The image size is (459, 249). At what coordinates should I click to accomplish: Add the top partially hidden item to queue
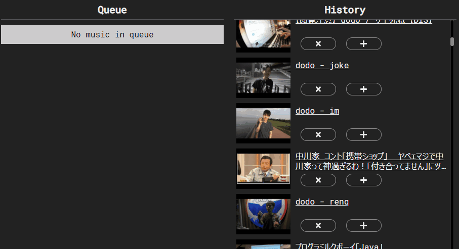(363, 44)
